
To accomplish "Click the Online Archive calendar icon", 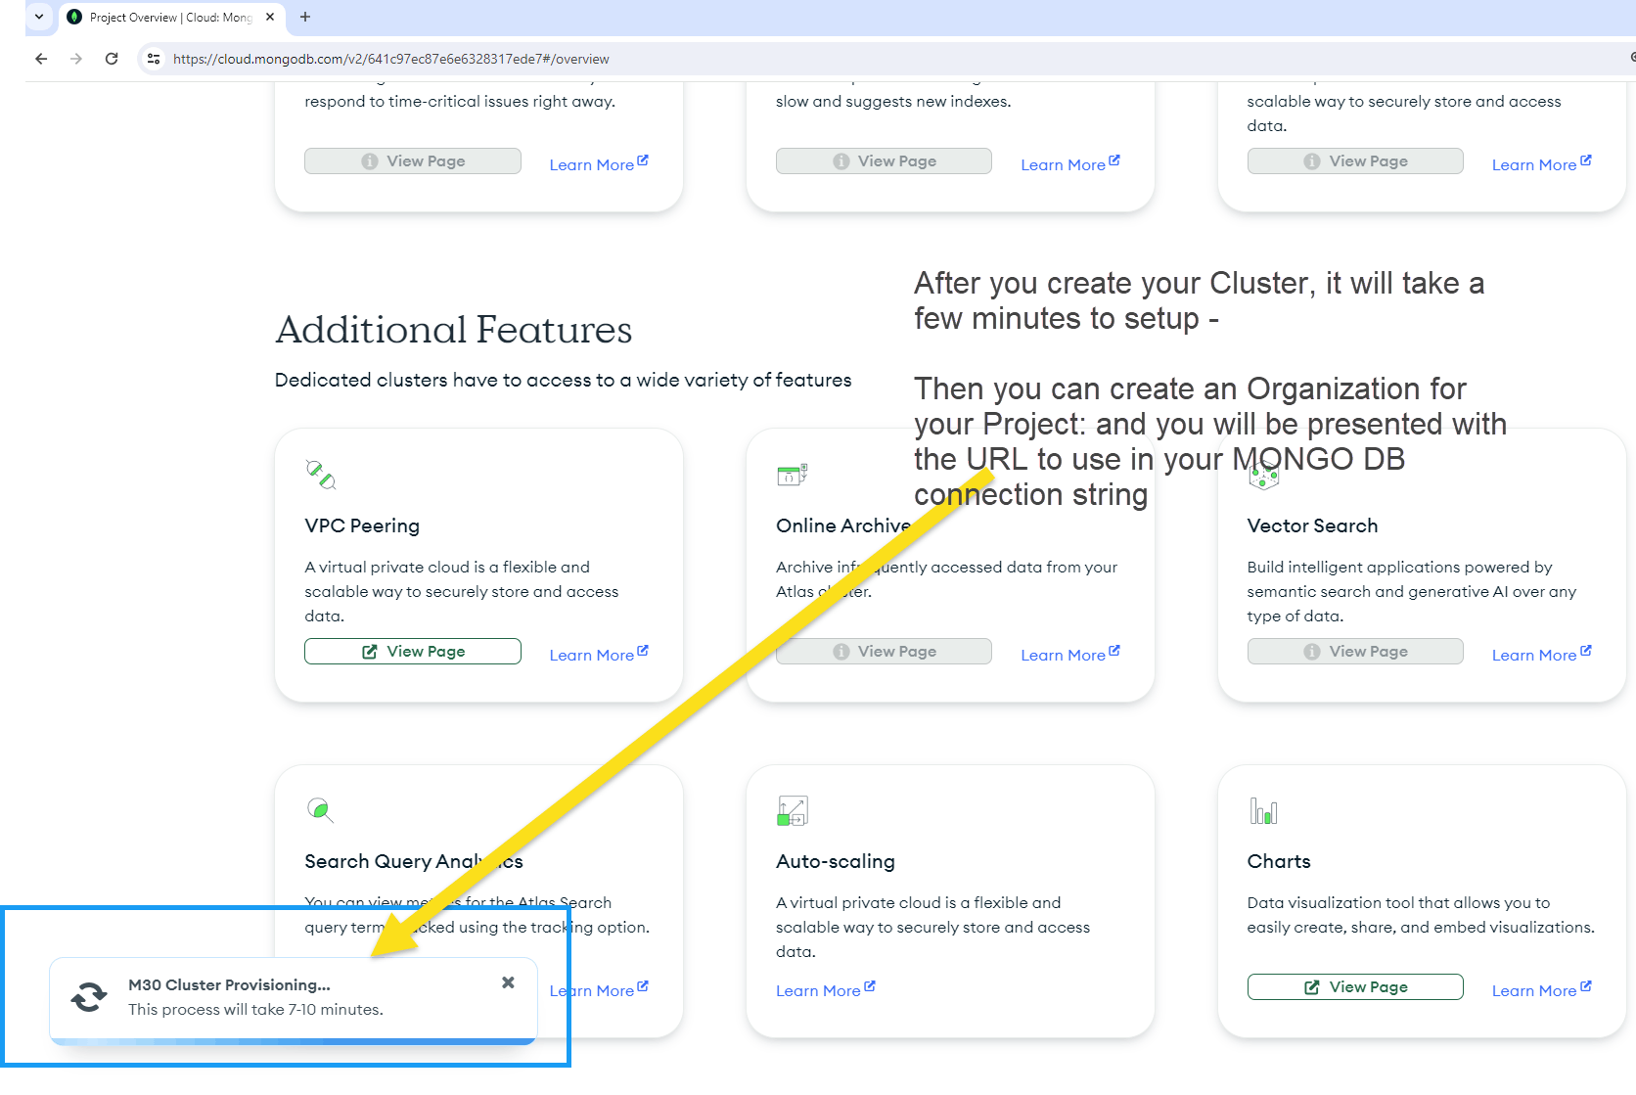I will 792,475.
